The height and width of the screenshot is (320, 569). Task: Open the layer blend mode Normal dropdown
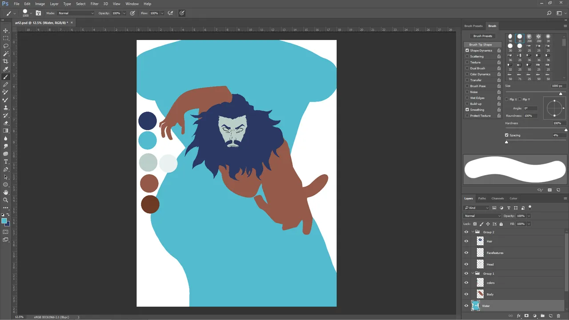482,216
